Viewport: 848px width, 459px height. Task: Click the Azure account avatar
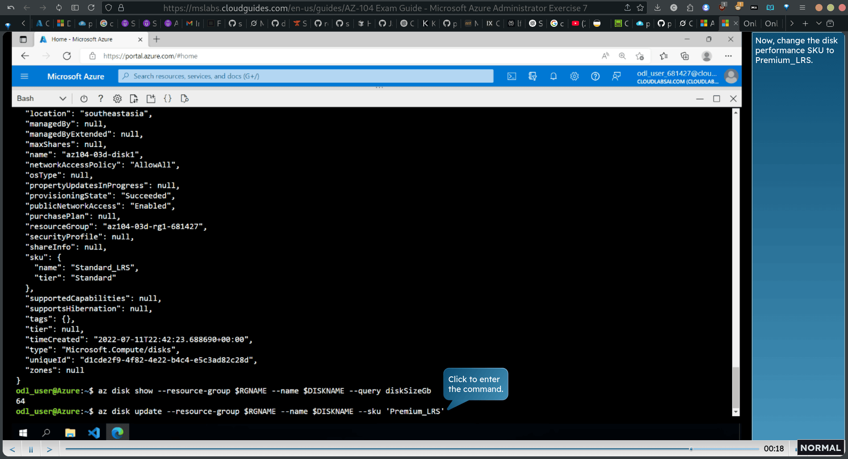coord(731,76)
